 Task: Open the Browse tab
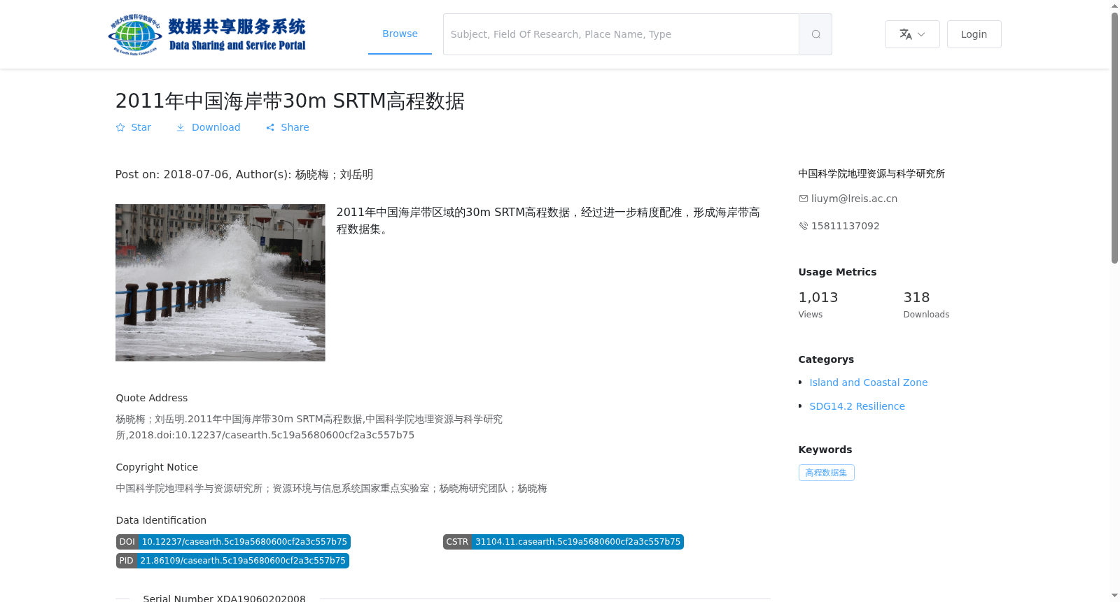click(x=400, y=34)
